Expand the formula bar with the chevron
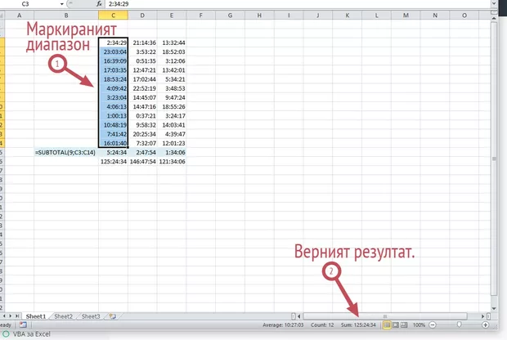 (x=494, y=4)
